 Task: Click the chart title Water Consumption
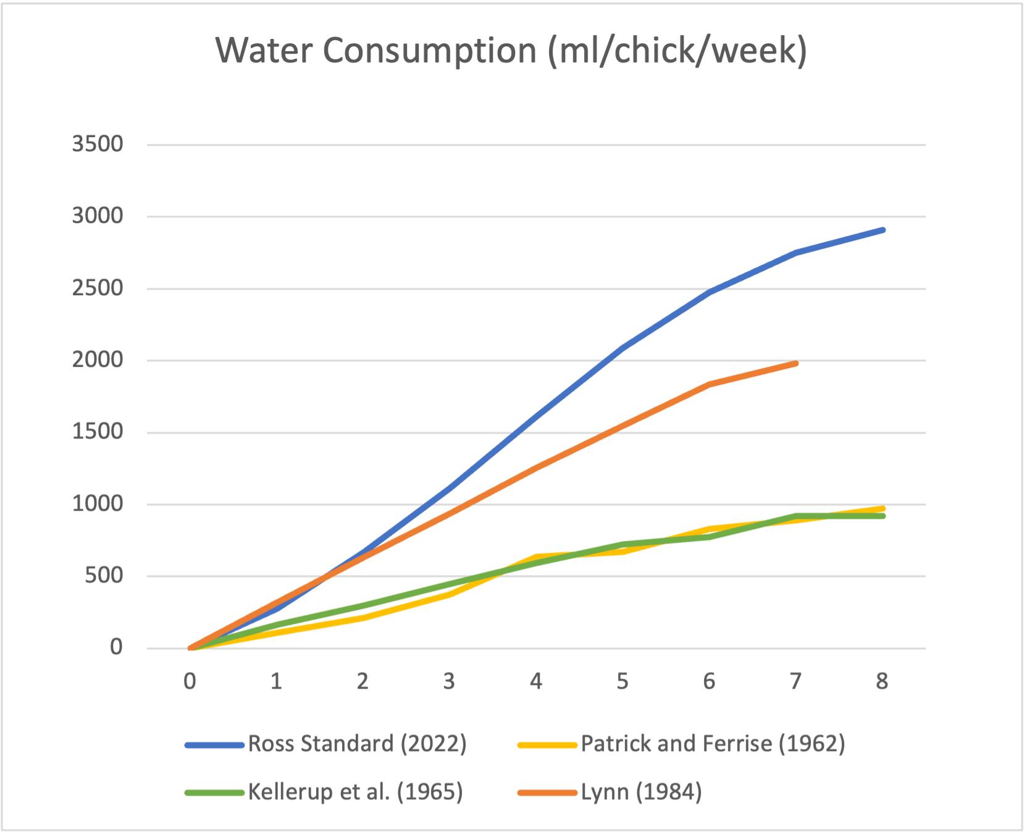click(x=511, y=50)
